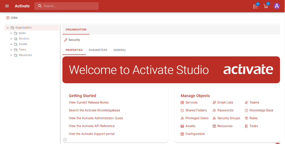The width and height of the screenshot is (285, 144).
Task: Open the user avatar A menu
Action: [x=277, y=6]
